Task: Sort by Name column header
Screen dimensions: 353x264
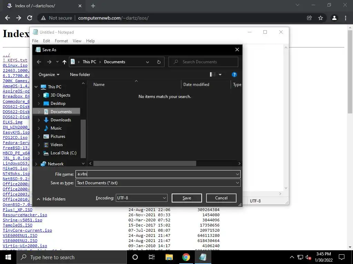Action: [99, 85]
